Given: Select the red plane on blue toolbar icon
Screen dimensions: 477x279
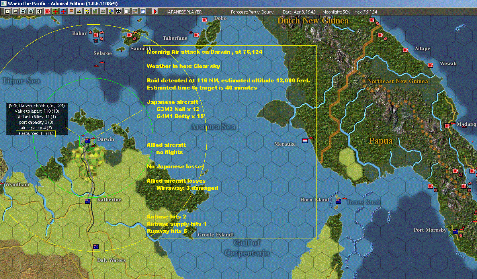Looking at the screenshot, I should click(x=63, y=12).
